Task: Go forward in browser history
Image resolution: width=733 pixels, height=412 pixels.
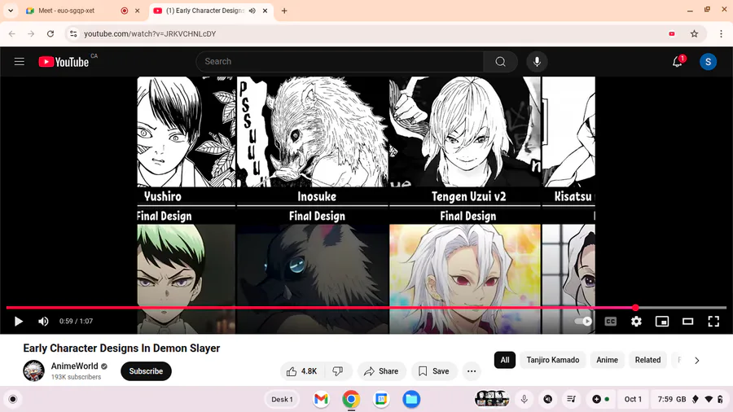Action: pyautogui.click(x=31, y=33)
